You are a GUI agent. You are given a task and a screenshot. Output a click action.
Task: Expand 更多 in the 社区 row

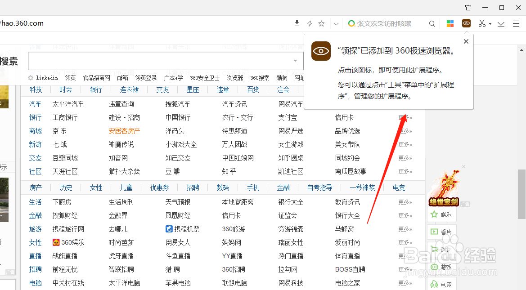click(405, 171)
